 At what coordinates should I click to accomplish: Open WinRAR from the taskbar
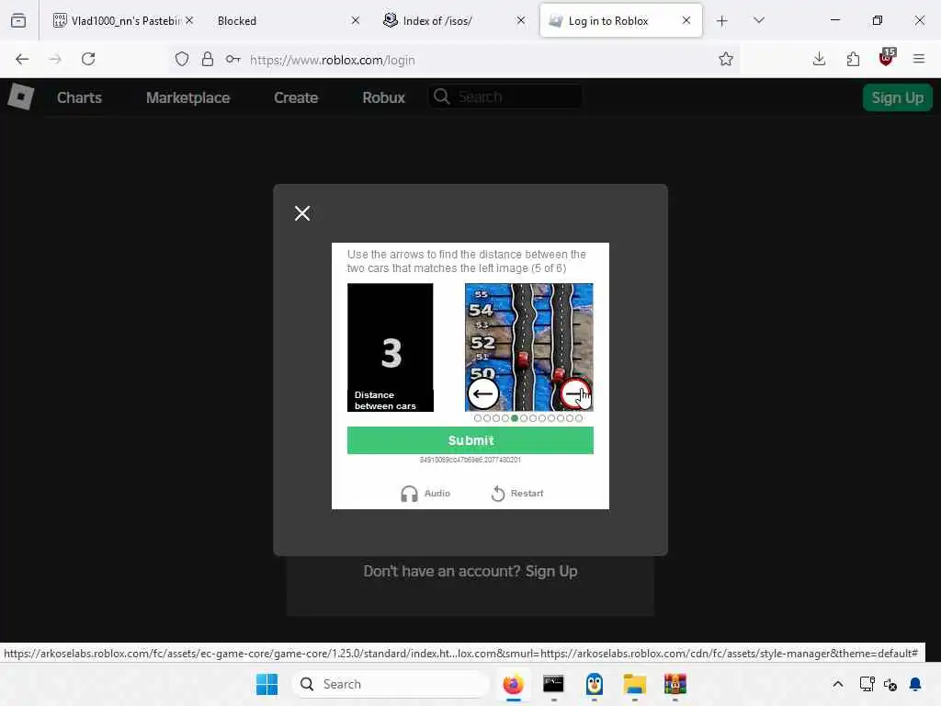675,684
